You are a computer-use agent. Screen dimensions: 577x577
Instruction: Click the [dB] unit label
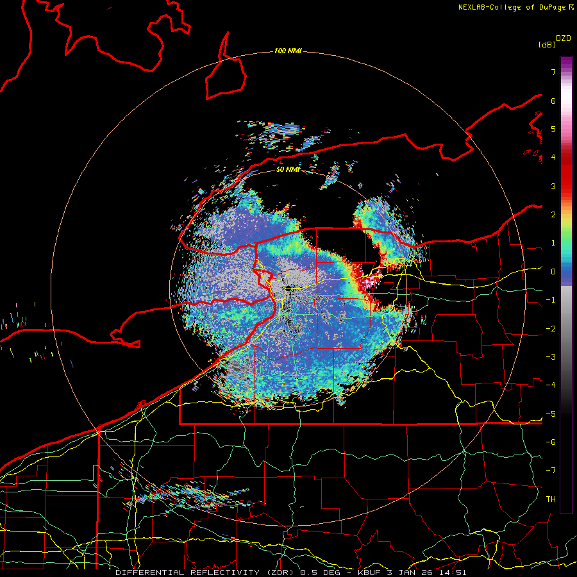547,45
